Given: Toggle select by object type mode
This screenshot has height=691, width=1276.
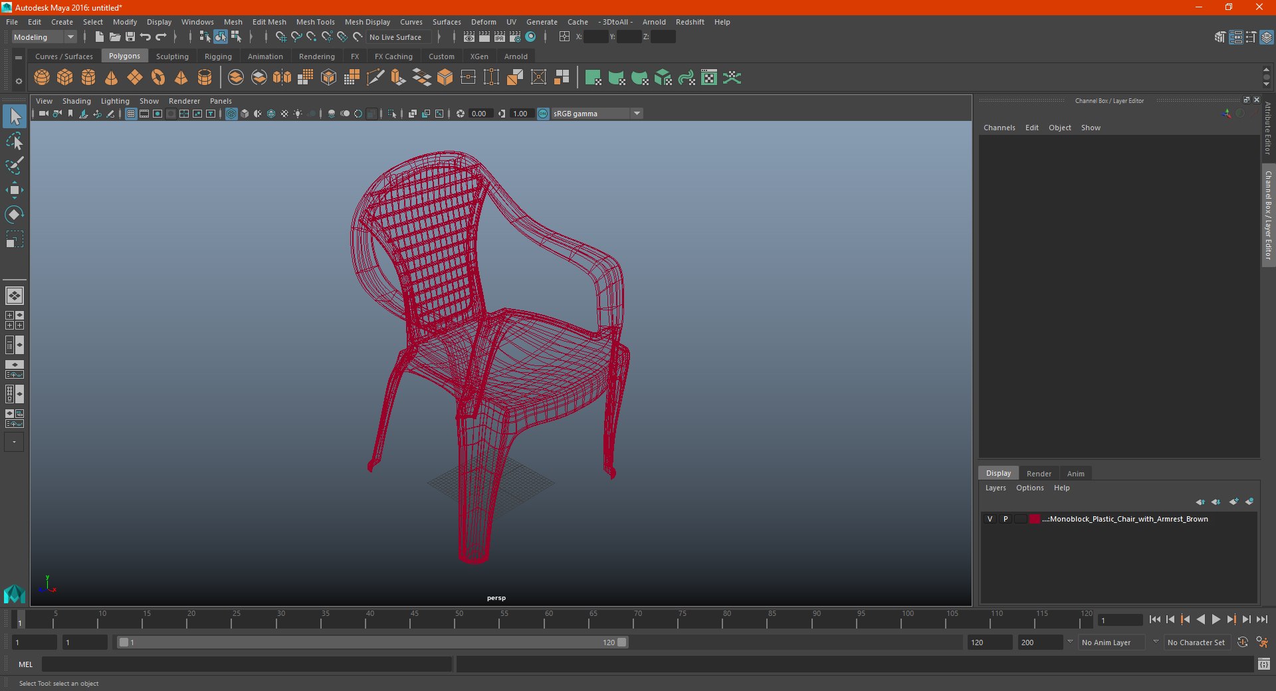Looking at the screenshot, I should (x=221, y=37).
